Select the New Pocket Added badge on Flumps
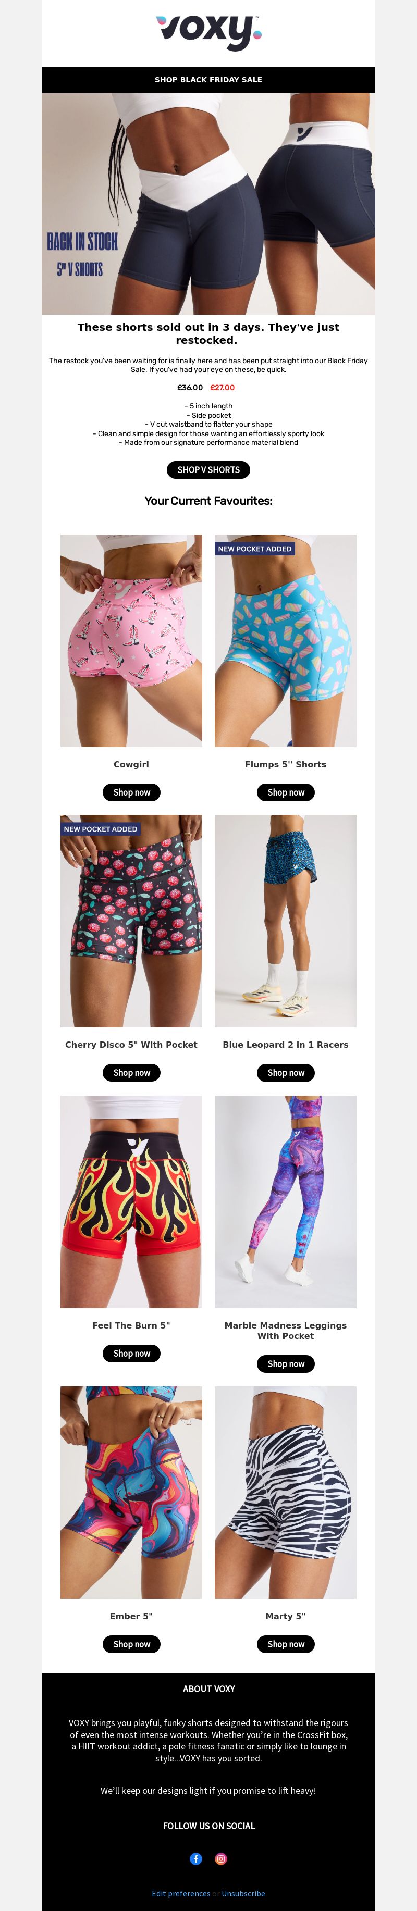Image resolution: width=417 pixels, height=1911 pixels. (255, 549)
